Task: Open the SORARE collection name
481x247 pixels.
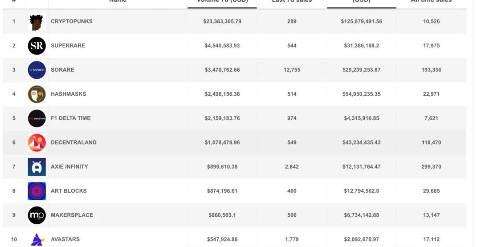Action: click(x=62, y=70)
